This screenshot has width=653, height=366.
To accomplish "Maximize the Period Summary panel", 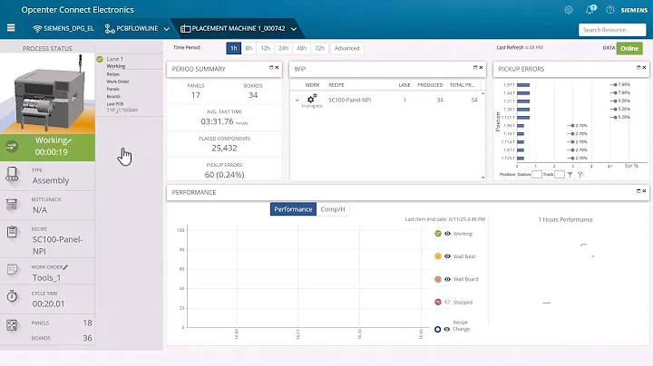I will click(271, 67).
